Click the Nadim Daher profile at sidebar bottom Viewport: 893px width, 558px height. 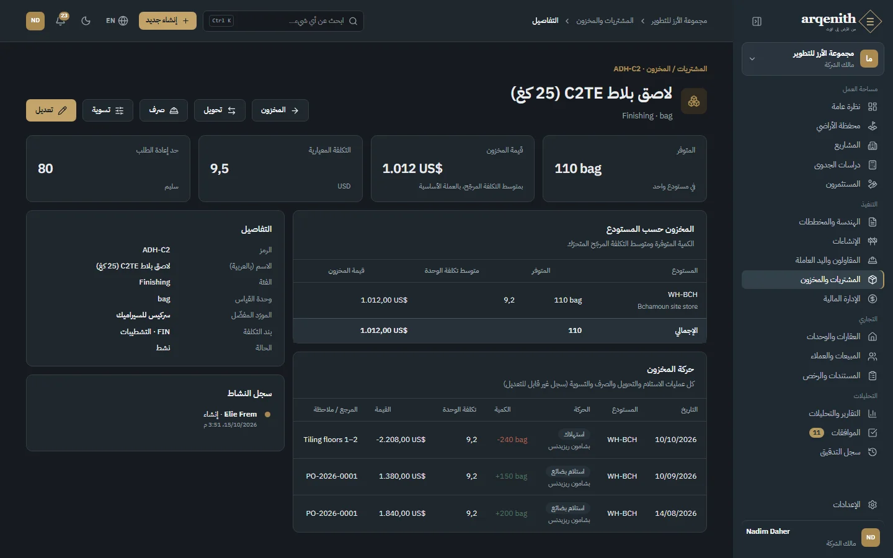coord(813,538)
